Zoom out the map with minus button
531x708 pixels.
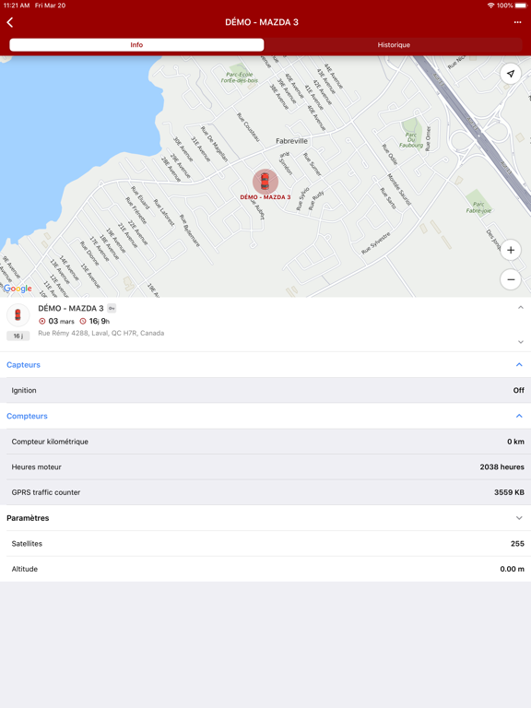511,279
